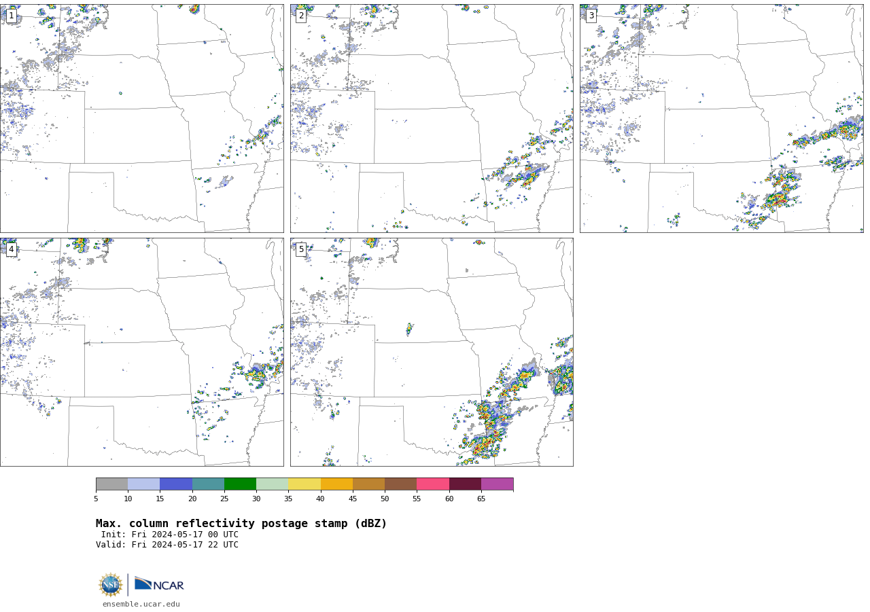This screenshot has width=870, height=612.
Task: Open ensemble member 3 reflectivity map
Action: [722, 118]
